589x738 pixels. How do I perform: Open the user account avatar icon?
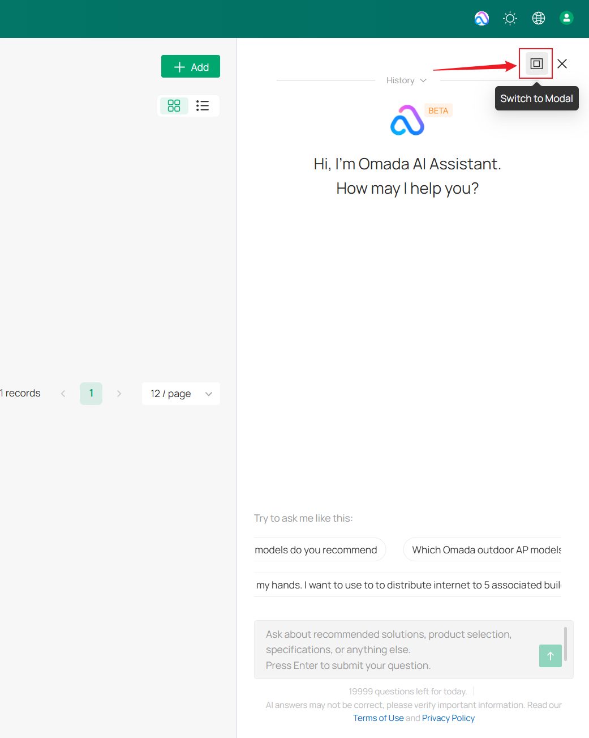coord(566,18)
